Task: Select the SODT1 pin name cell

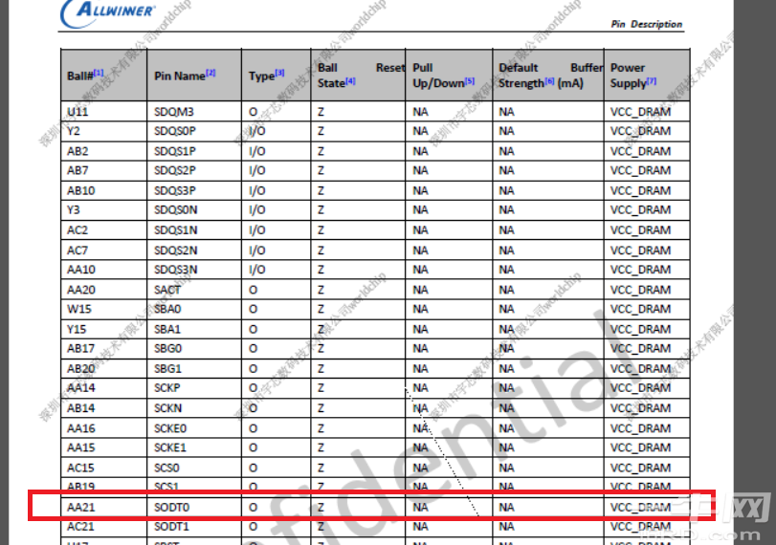Action: (172, 527)
